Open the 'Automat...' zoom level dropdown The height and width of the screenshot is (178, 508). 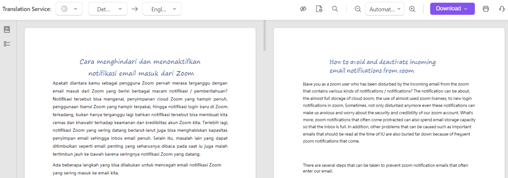click(385, 9)
